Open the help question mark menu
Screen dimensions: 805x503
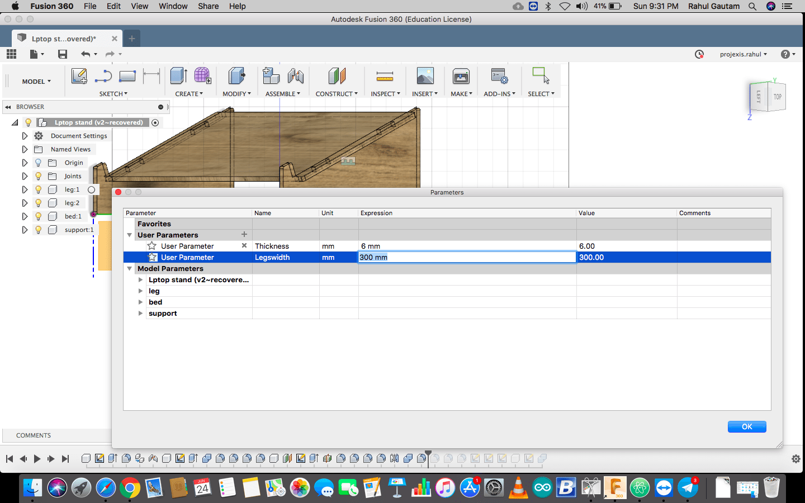tap(788, 54)
